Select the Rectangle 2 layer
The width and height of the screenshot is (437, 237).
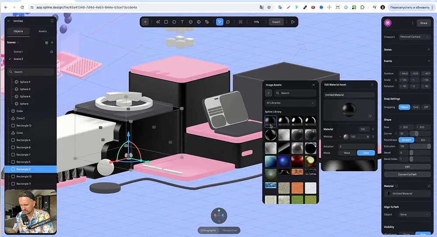click(31, 169)
